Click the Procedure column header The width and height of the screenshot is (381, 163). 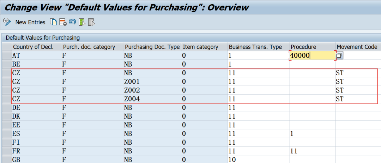pos(313,47)
